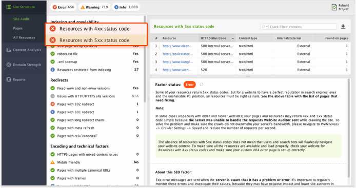The height and width of the screenshot is (188, 356).
Task: Click green check icon beside .xml sitemap
Action: 52,61
